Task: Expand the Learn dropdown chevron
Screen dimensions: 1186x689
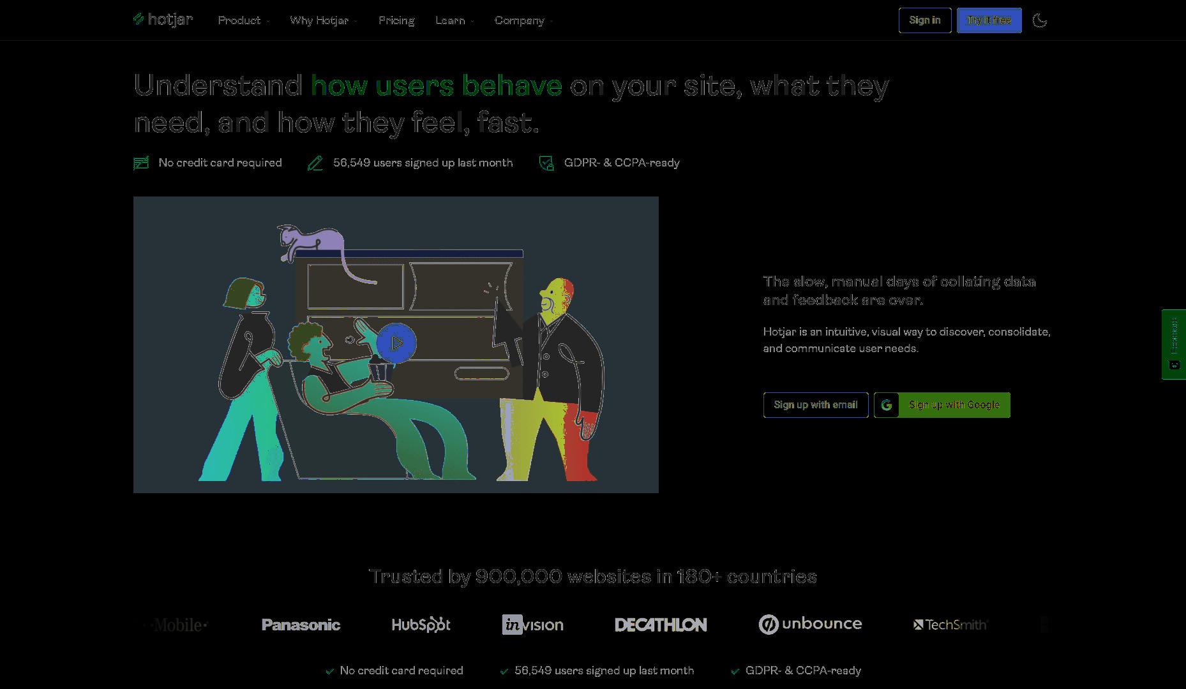Action: point(472,21)
